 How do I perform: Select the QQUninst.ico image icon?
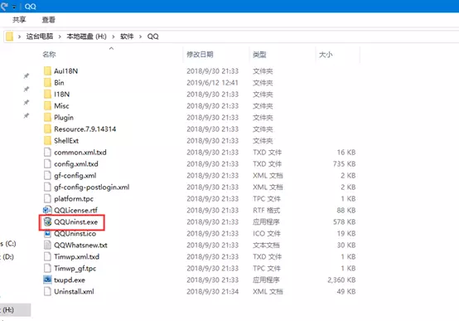pyautogui.click(x=47, y=234)
